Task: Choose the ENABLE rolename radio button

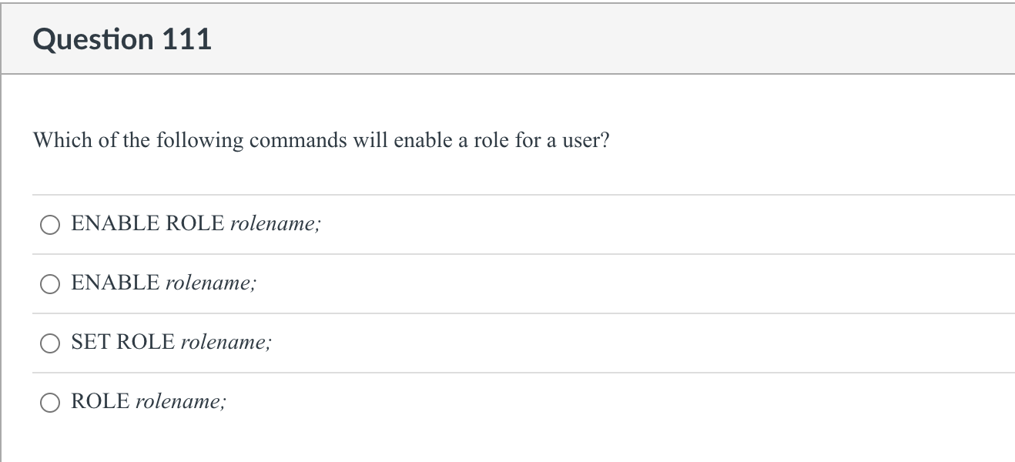Action: (x=49, y=284)
